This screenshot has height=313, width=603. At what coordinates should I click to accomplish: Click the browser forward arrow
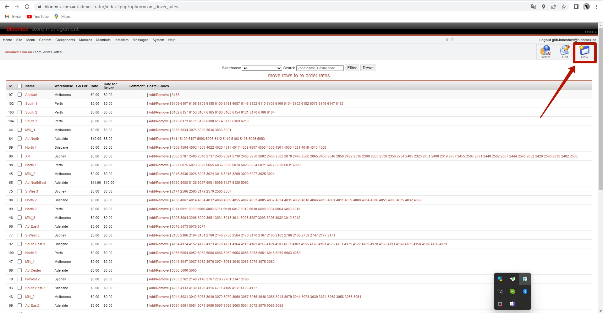(x=17, y=7)
